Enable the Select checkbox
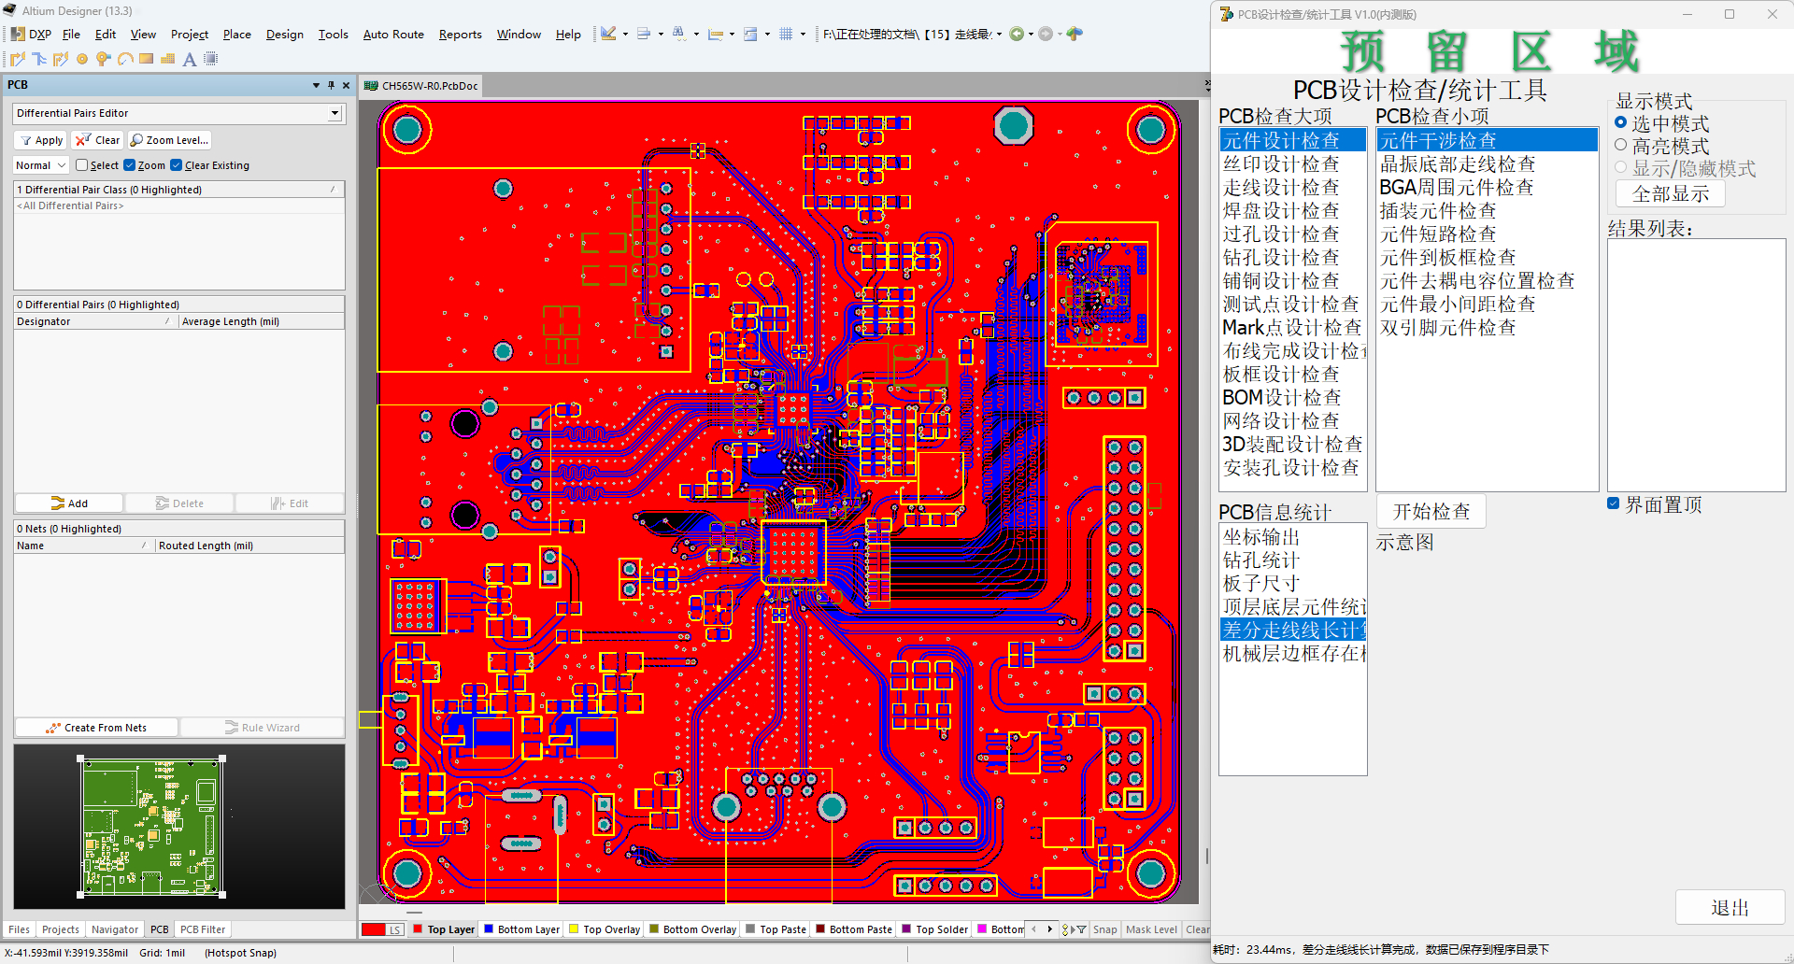 click(81, 165)
